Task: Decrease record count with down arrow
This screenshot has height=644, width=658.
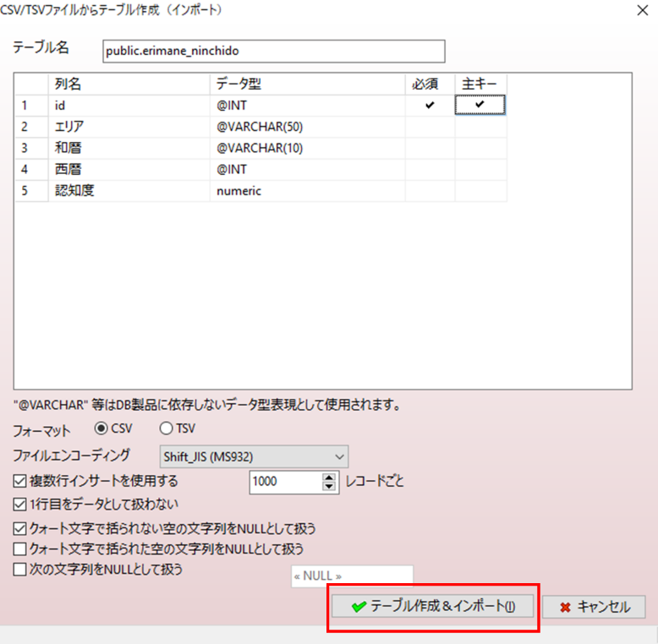Action: [329, 486]
